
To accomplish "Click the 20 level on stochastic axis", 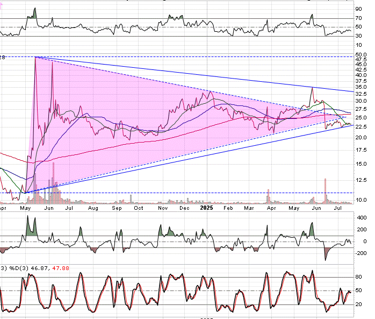I will (x=358, y=304).
